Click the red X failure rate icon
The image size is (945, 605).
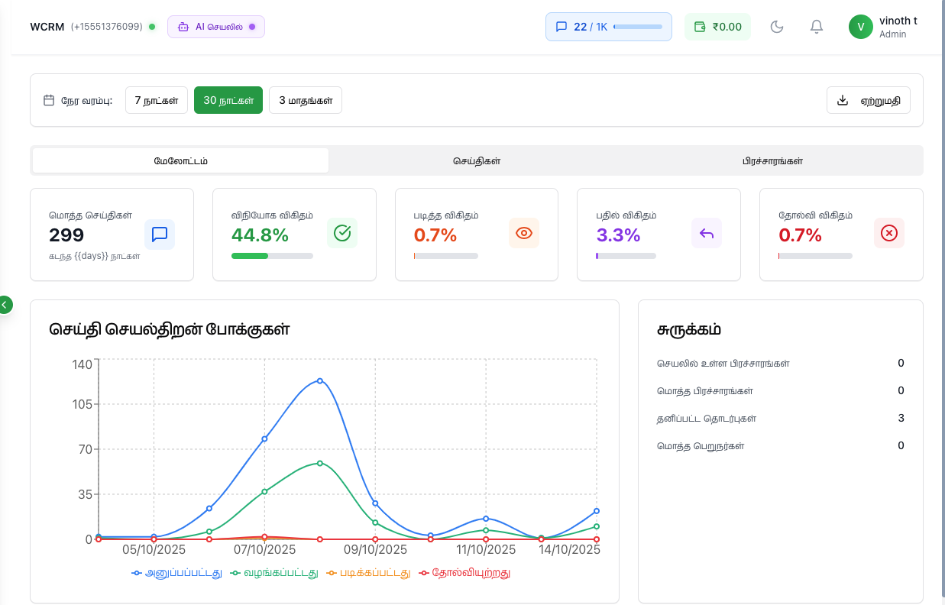pos(889,233)
